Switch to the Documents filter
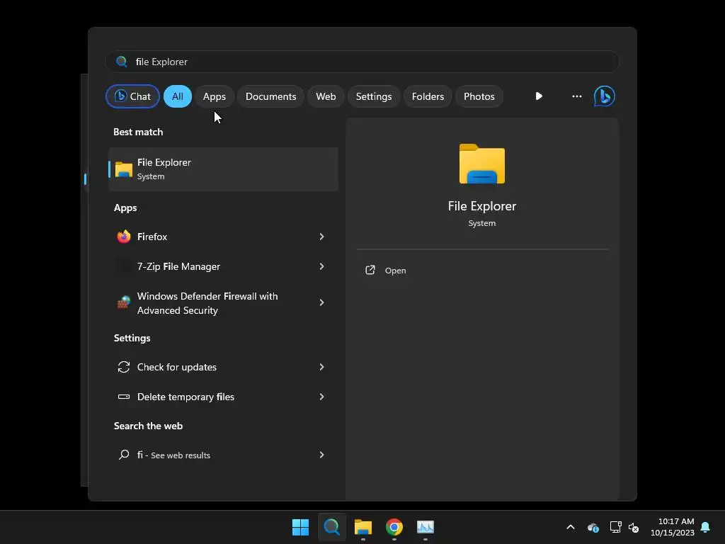 point(270,96)
